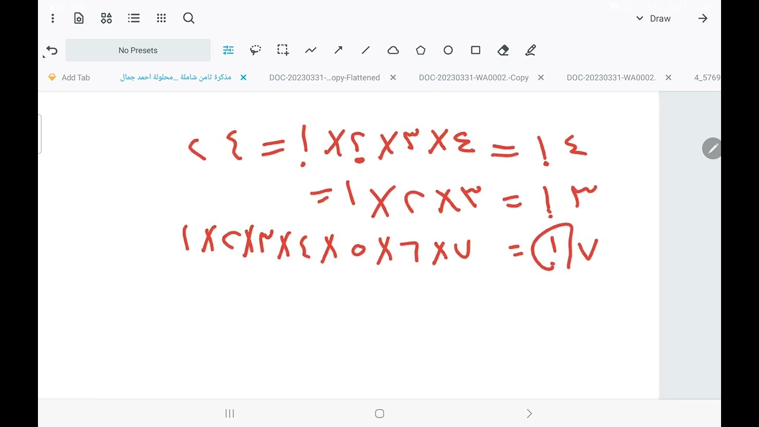The image size is (759, 427).
Task: Show the page thumbnails grid
Action: pos(161,18)
